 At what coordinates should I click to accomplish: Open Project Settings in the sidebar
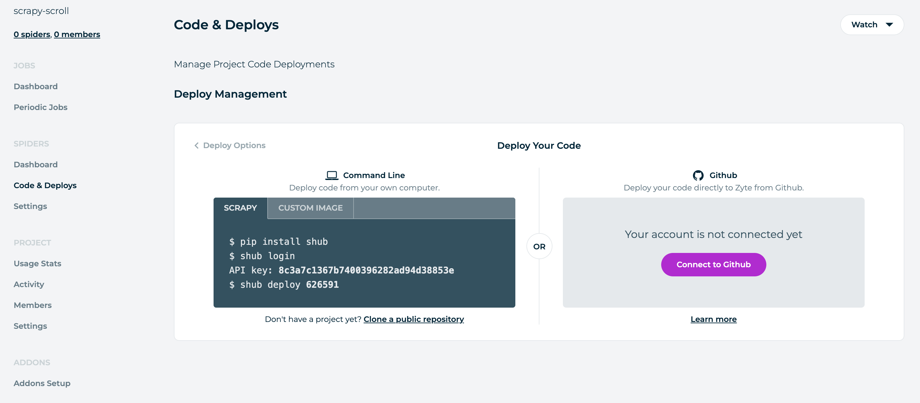(30, 326)
